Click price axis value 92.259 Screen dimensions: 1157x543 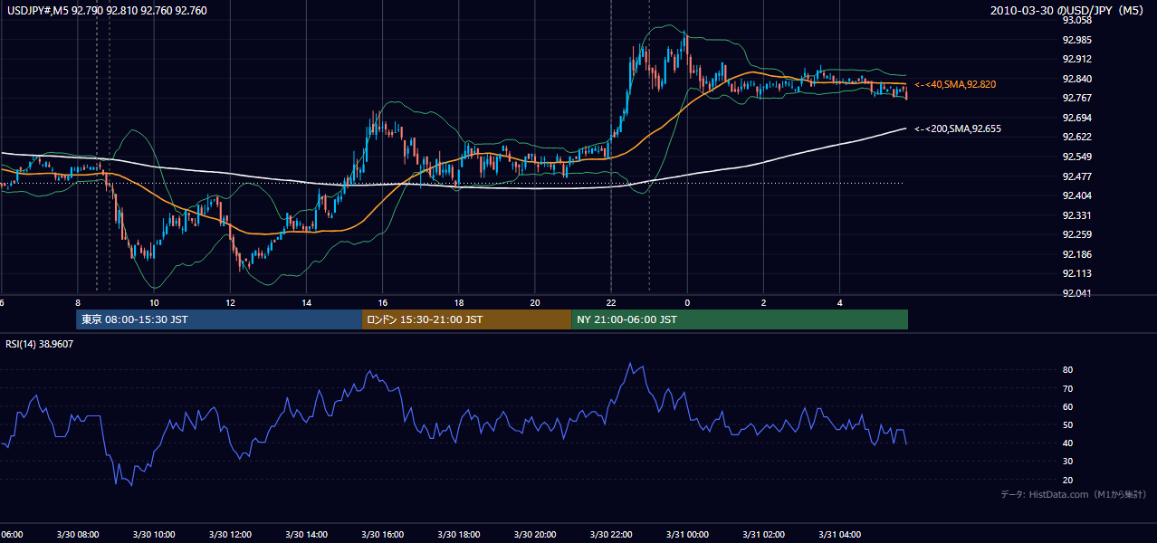1078,234
